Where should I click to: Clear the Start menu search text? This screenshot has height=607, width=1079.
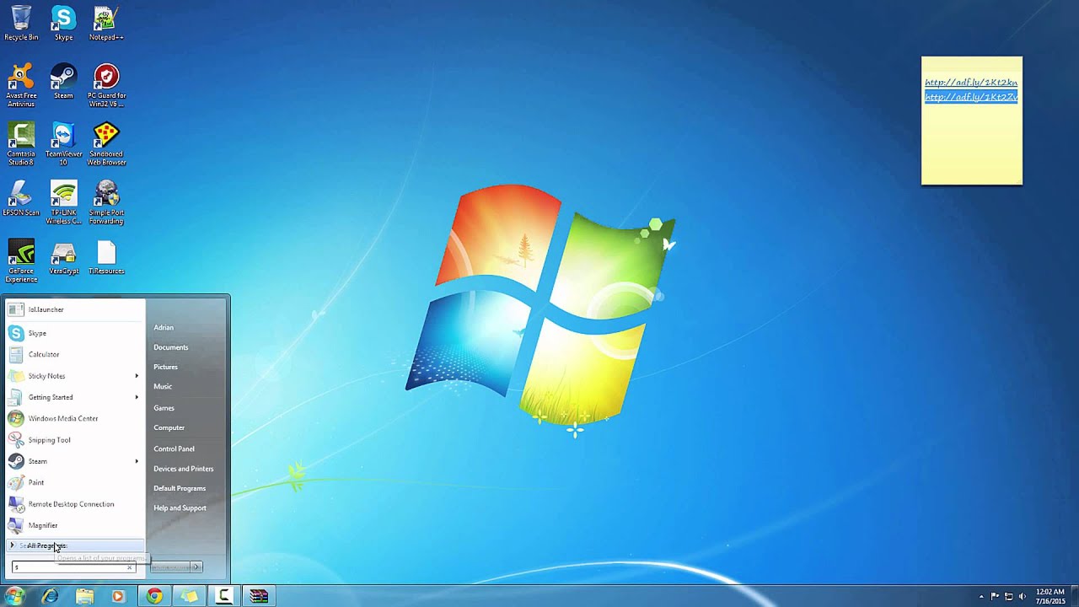130,567
